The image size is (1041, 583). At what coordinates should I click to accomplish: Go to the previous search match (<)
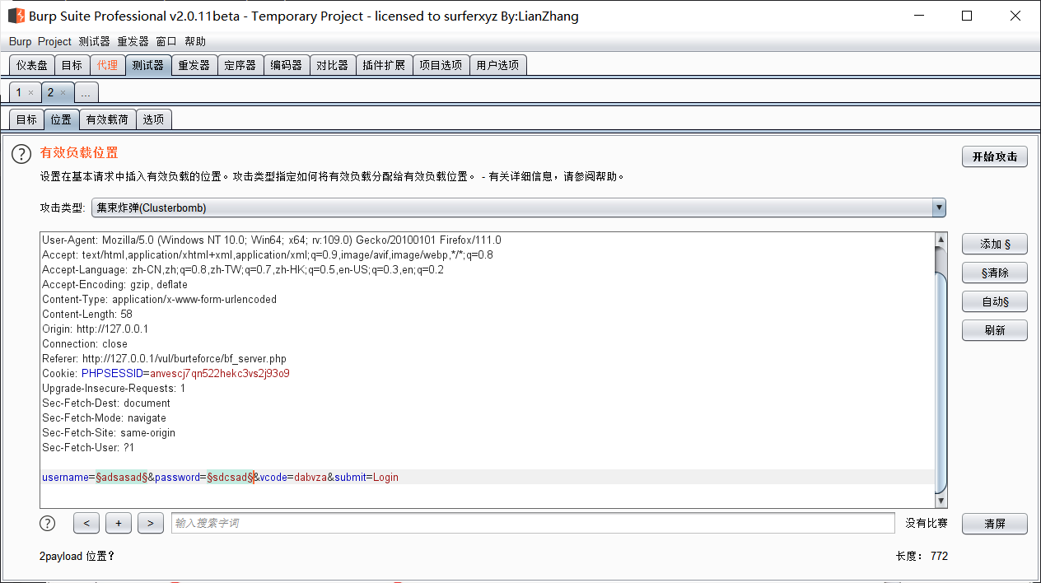click(86, 523)
